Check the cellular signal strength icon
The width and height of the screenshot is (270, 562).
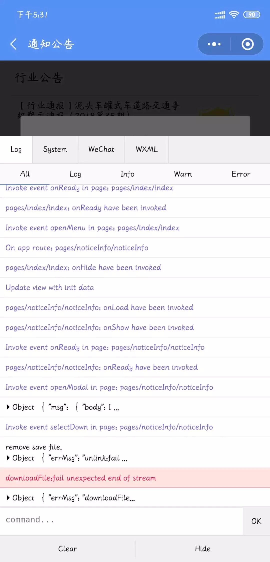pos(220,15)
